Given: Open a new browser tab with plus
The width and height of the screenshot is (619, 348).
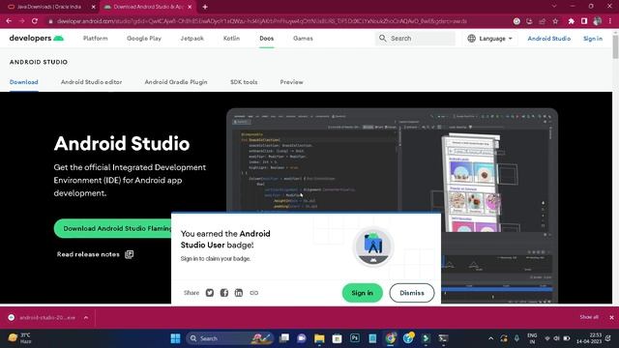Looking at the screenshot, I should click(205, 7).
